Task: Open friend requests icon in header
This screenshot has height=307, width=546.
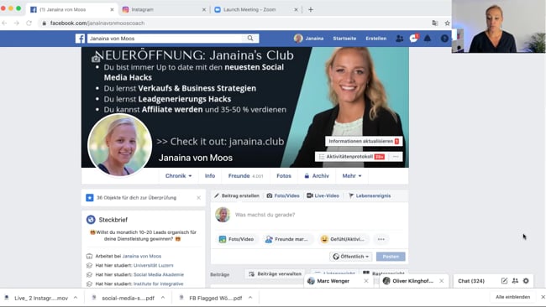Action: [x=399, y=39]
